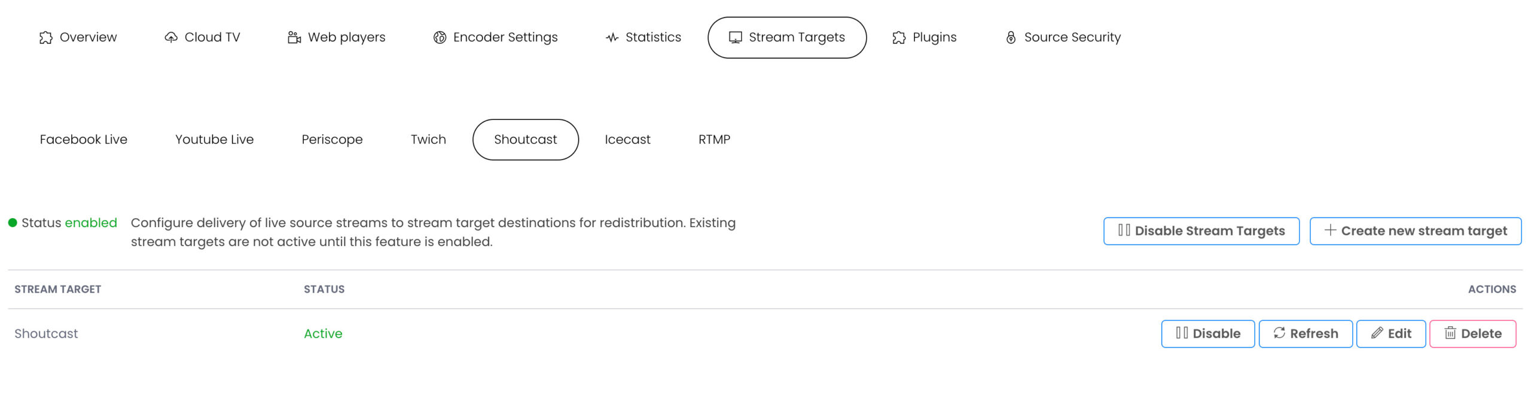
Task: Click the Statistics pulse icon
Action: tap(612, 38)
